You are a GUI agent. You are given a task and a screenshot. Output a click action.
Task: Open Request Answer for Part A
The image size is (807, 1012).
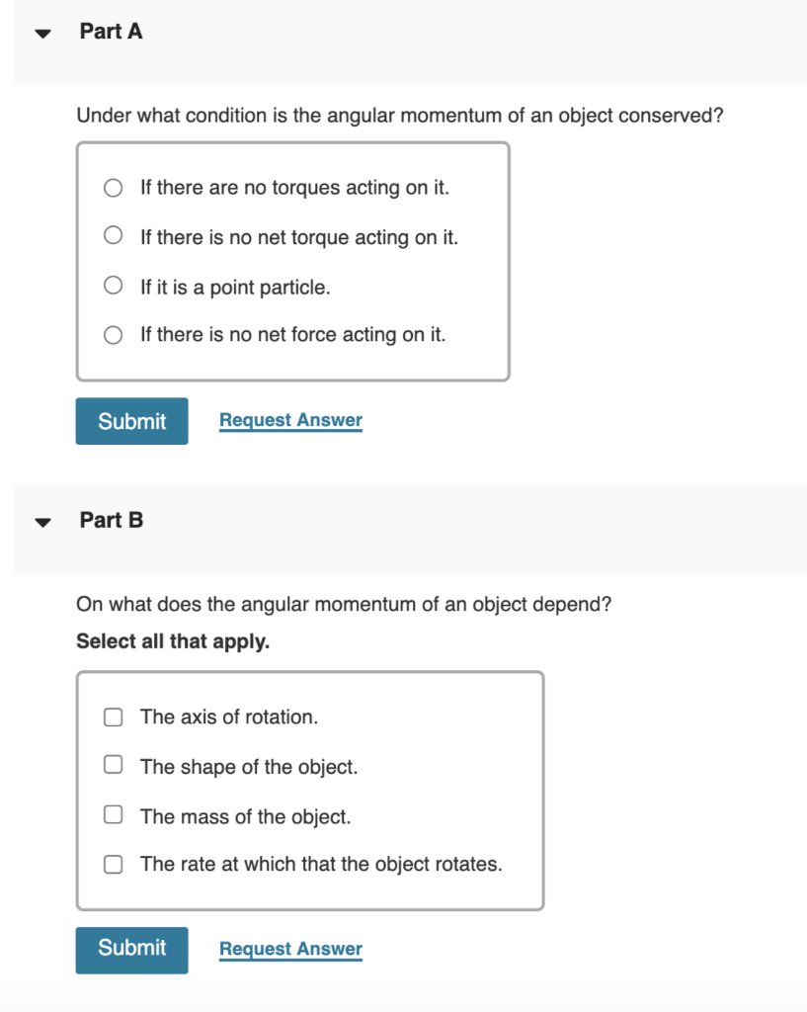pos(289,420)
